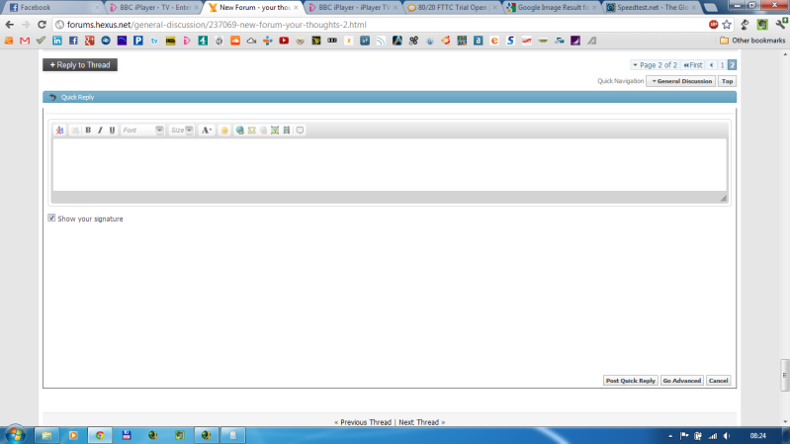The image size is (790, 444).
Task: Toggle bold formatting in the editor
Action: [88, 131]
